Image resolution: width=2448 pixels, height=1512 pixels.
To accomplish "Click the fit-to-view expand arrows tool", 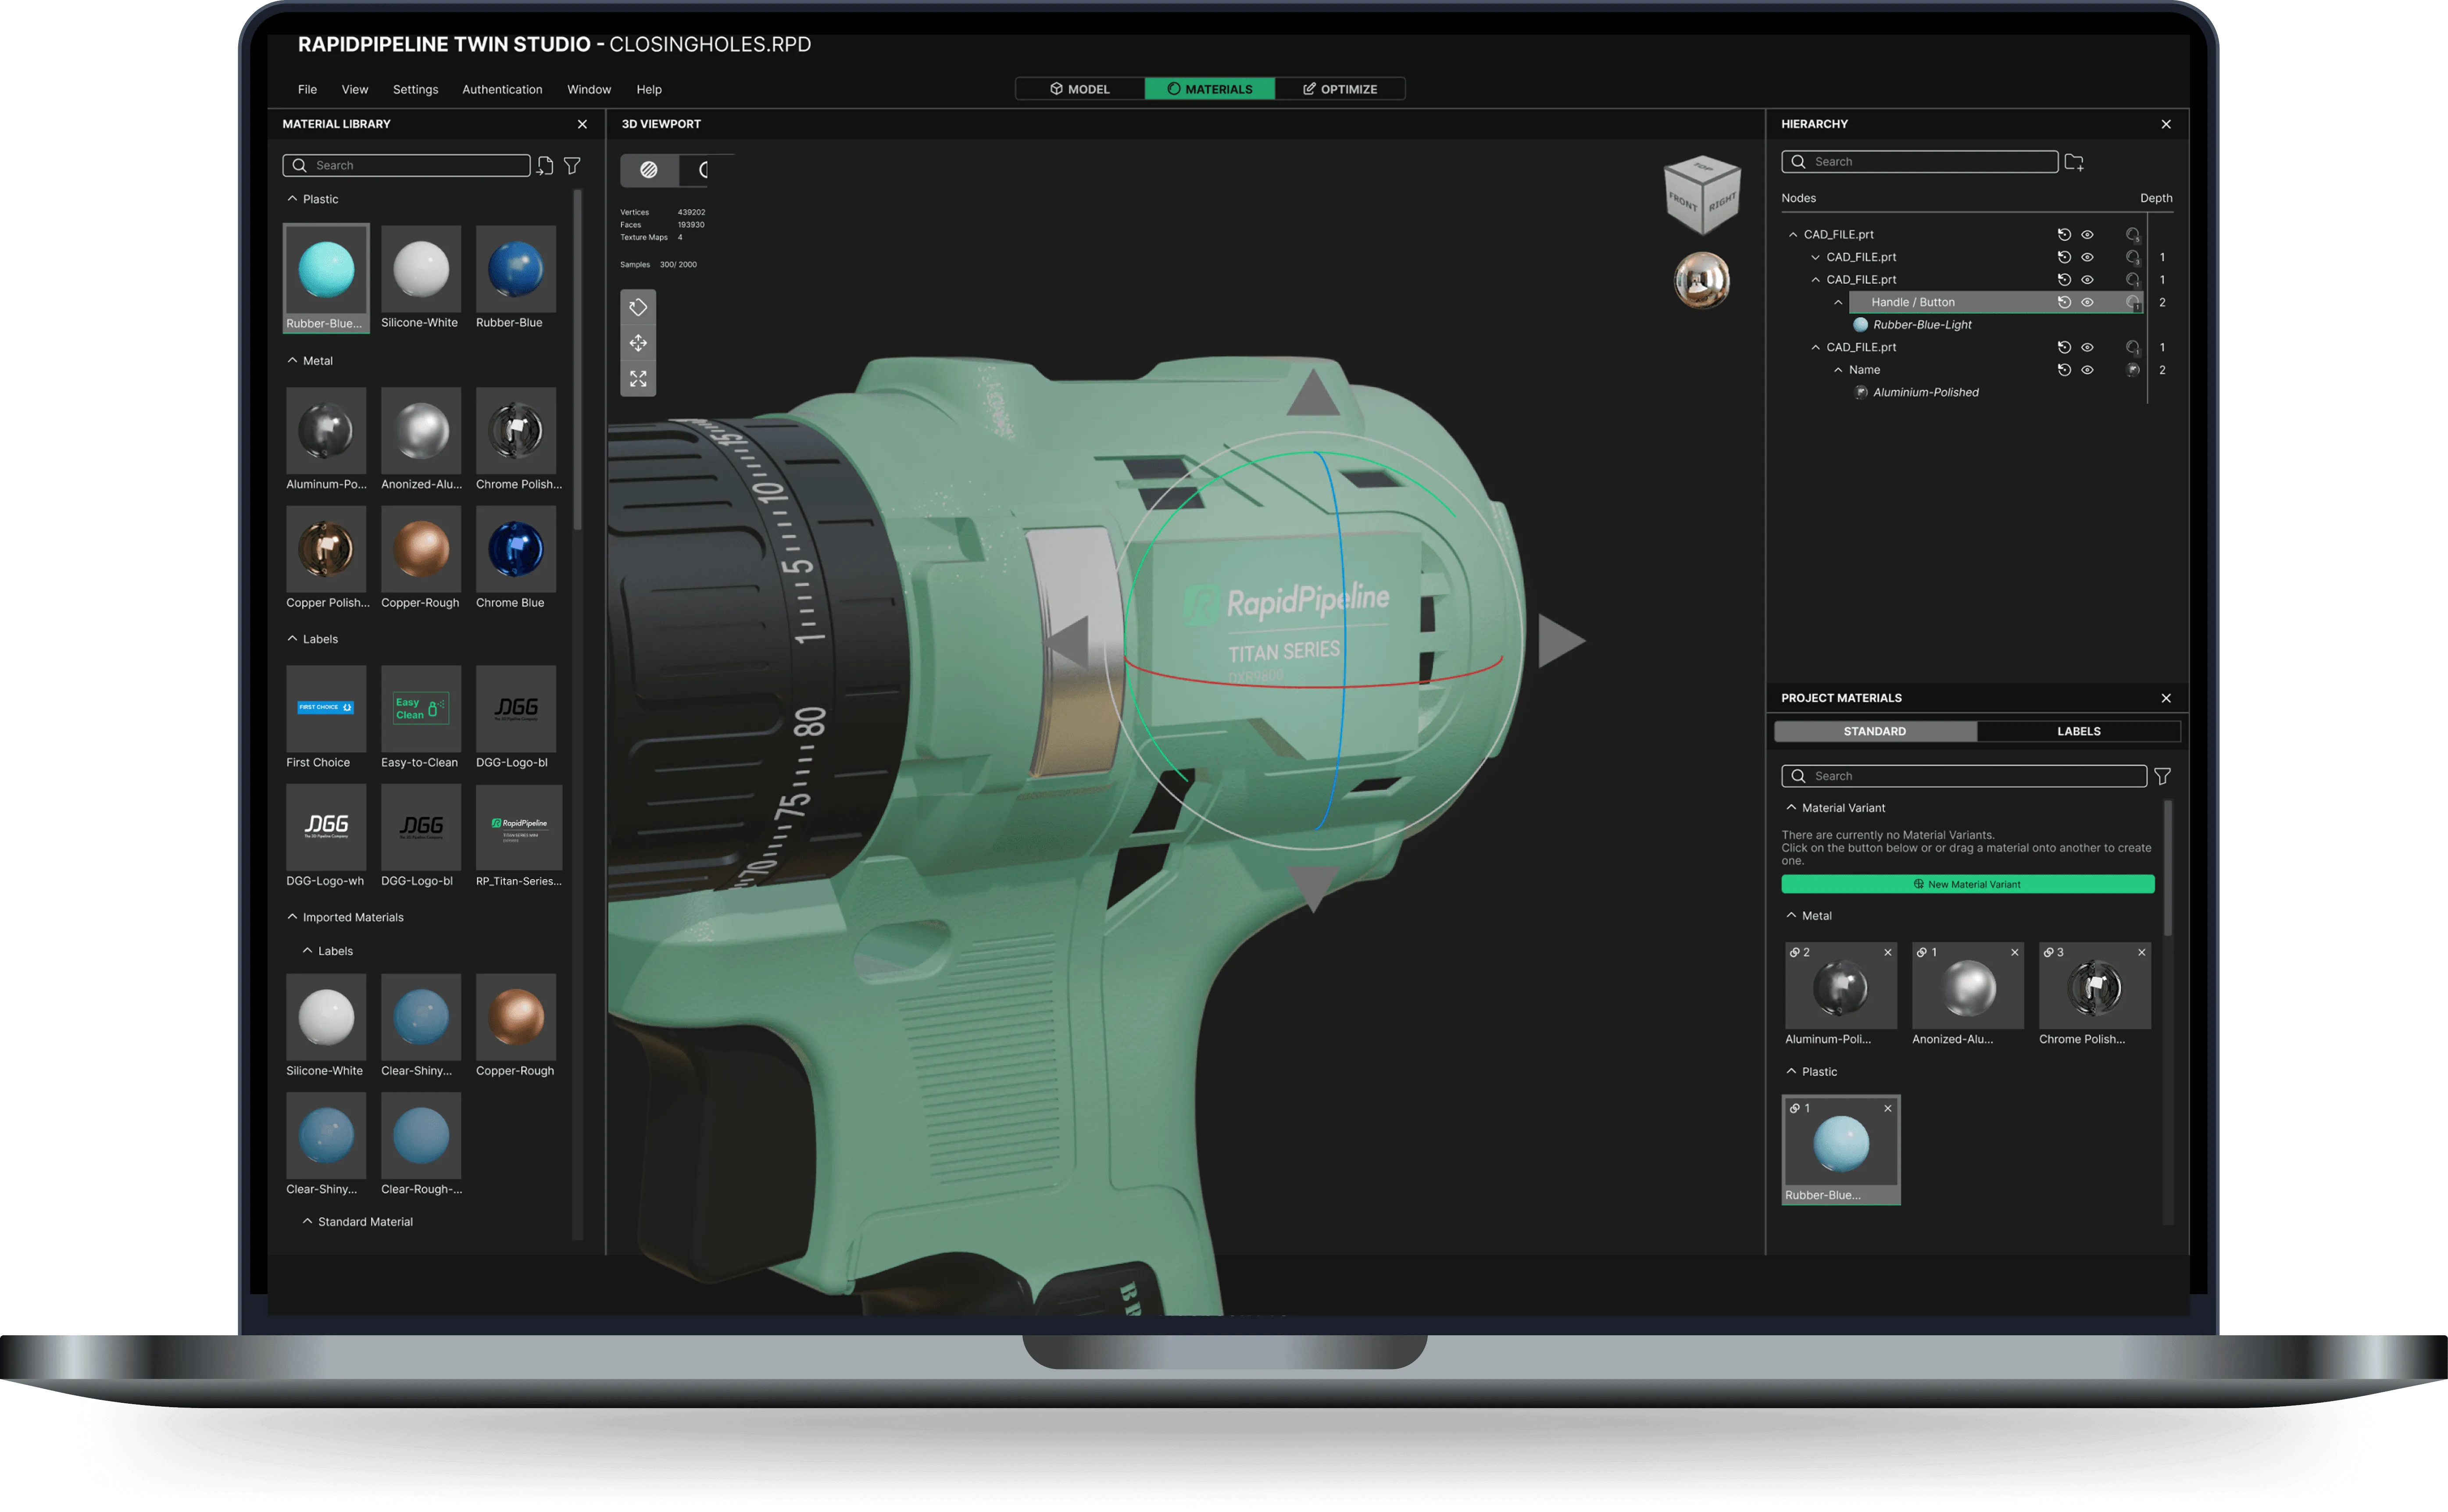I will pos(638,379).
